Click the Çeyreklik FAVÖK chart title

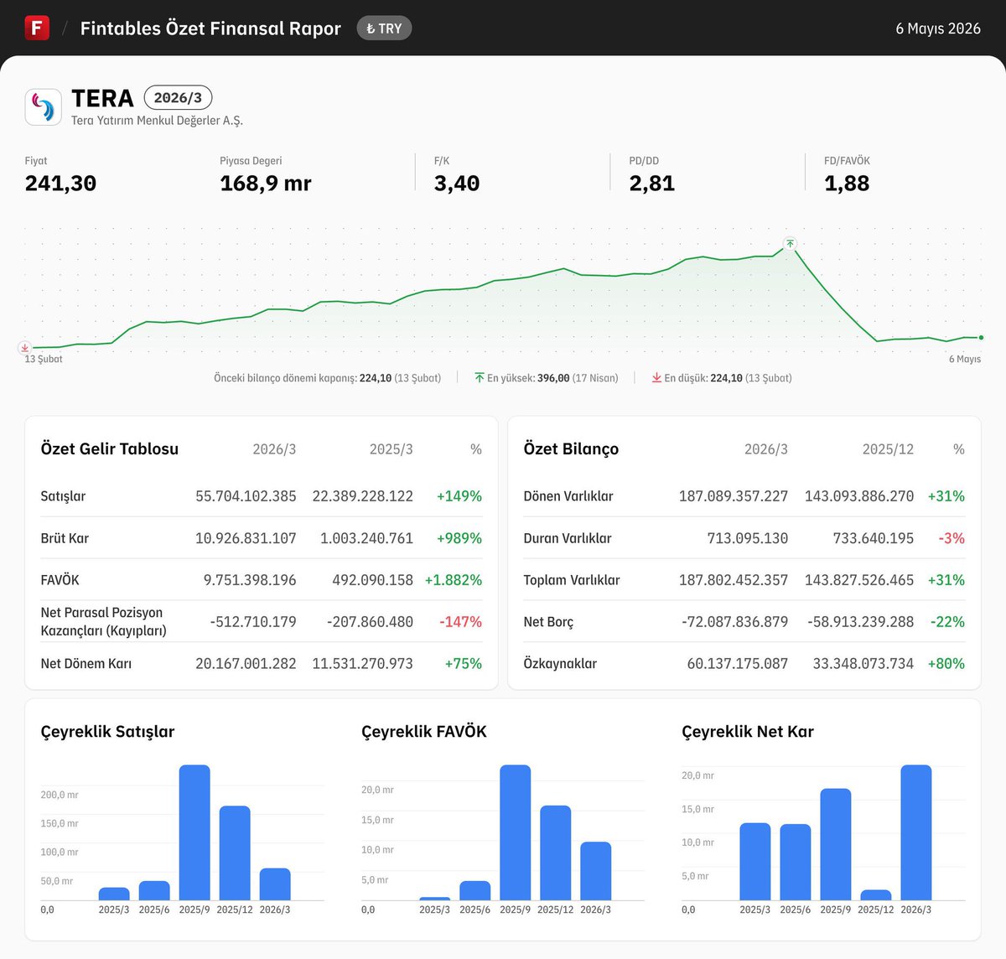pyautogui.click(x=424, y=732)
